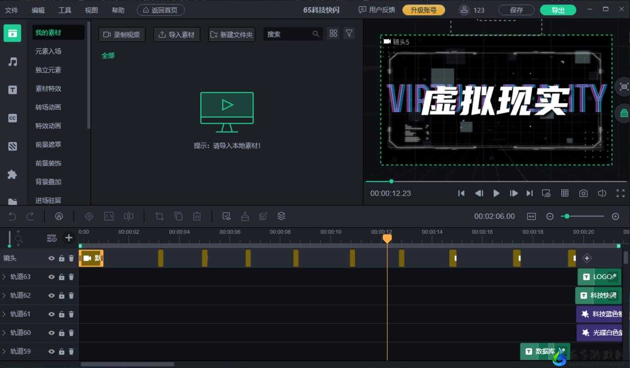Toggle visibility of 轨道60
The width and height of the screenshot is (630, 368).
(x=52, y=333)
